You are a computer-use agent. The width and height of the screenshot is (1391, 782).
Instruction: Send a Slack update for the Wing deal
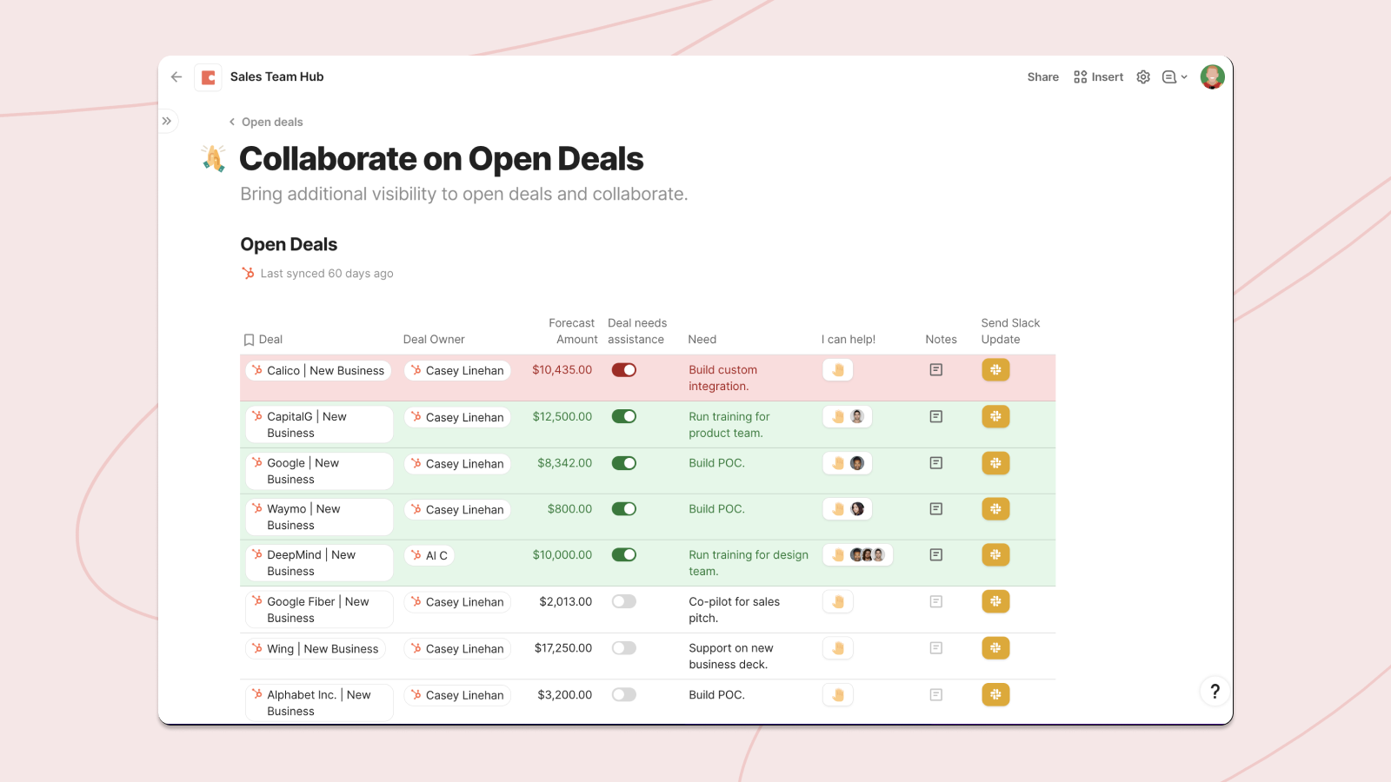[x=995, y=647]
